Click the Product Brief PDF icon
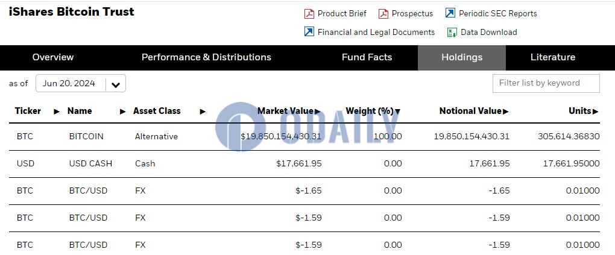615x255 pixels. 309,14
